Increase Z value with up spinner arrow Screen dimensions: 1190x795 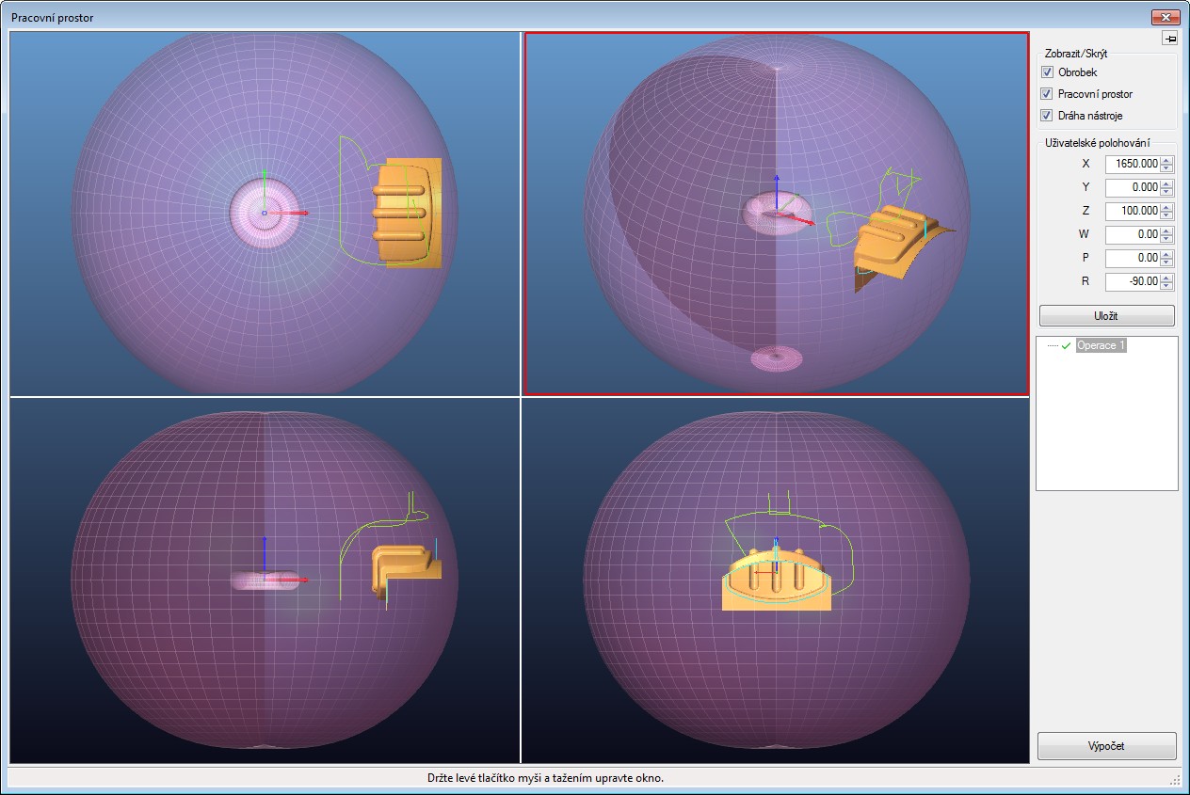tap(1167, 207)
